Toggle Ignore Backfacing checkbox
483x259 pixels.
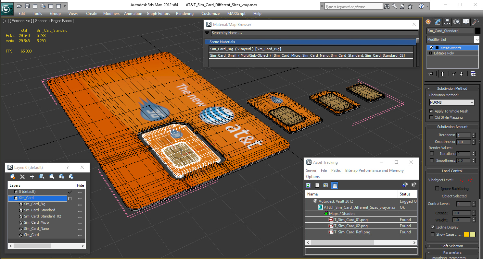pyautogui.click(x=437, y=189)
